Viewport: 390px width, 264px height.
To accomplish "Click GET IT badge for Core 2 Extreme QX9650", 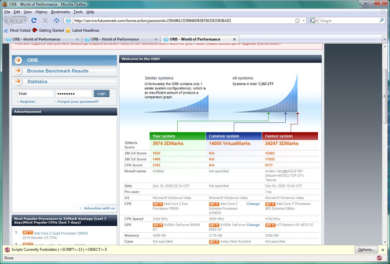I will (x=214, y=204).
